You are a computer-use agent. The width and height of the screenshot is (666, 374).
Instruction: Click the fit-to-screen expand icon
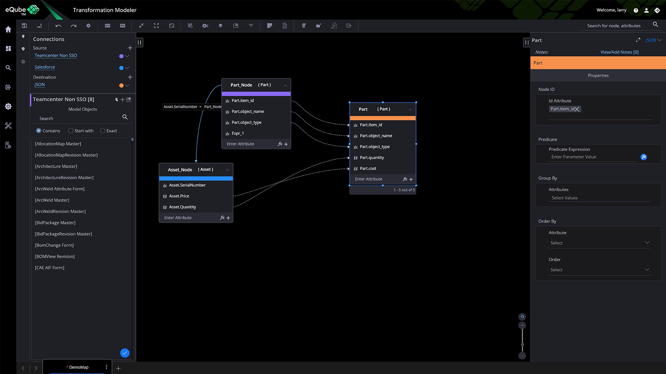point(156,26)
